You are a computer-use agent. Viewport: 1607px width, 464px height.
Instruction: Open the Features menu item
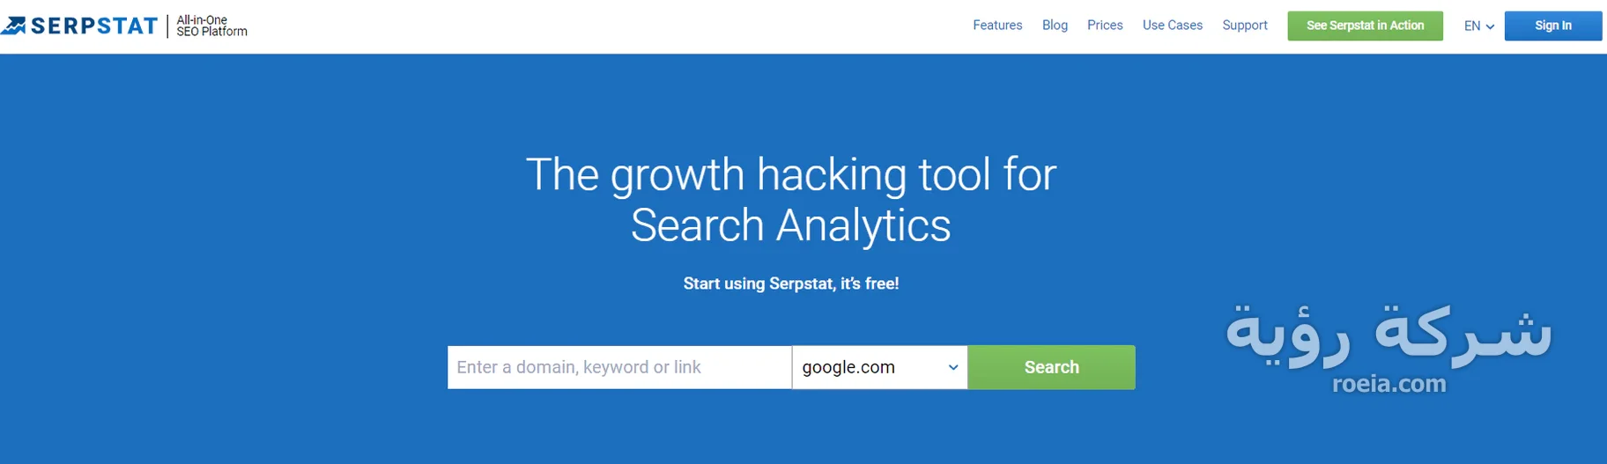[x=997, y=26]
